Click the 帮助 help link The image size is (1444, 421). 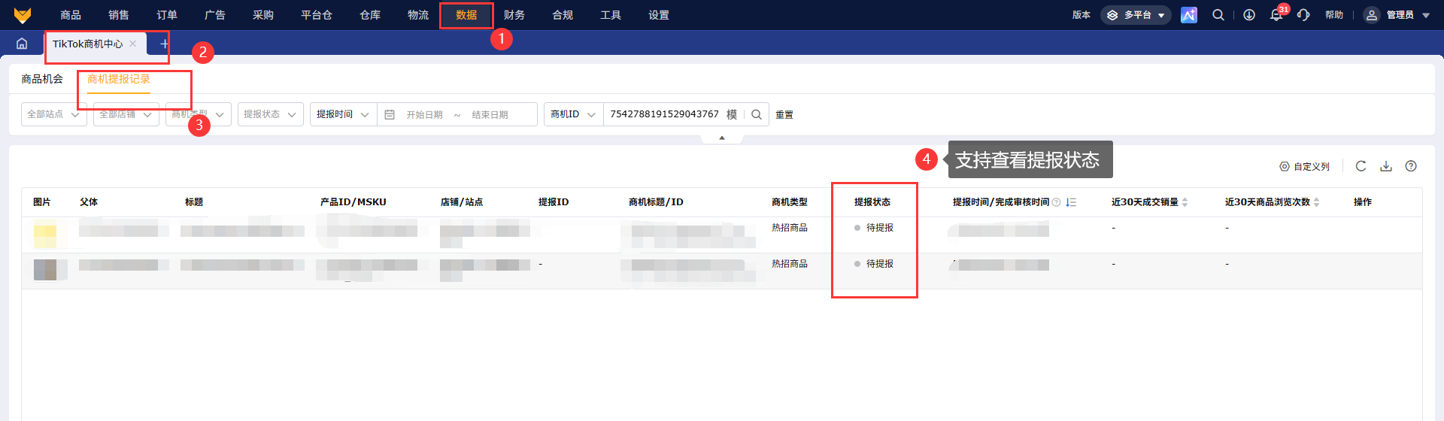pyautogui.click(x=1334, y=15)
